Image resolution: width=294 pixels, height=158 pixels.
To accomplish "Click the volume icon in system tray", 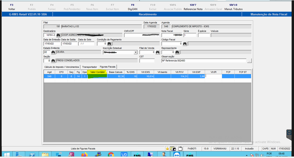I will pyautogui.click(x=262, y=155).
